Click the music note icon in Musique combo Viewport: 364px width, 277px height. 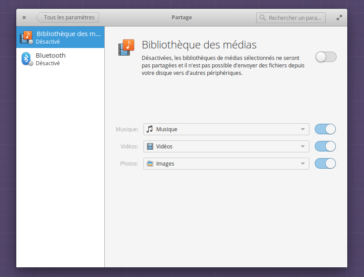(150, 129)
